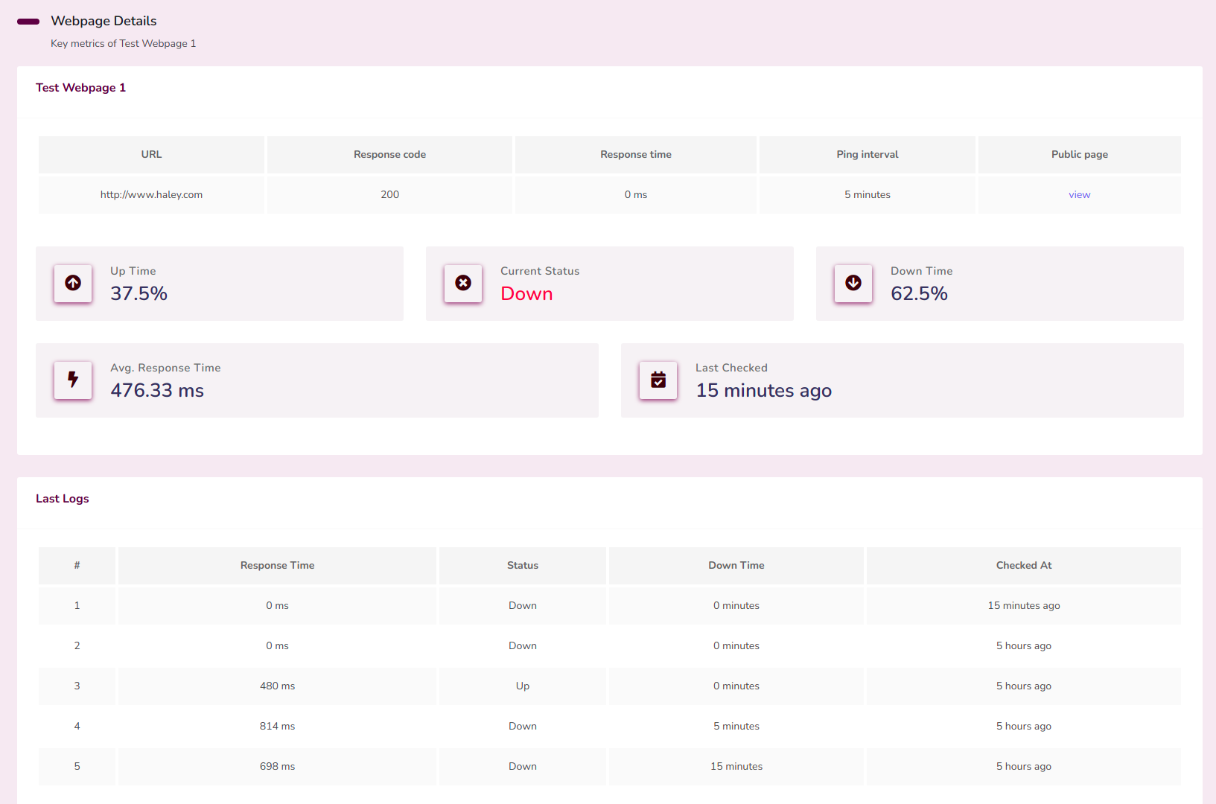Click the Test Webpage 1 card title
The width and height of the screenshot is (1216, 804).
click(80, 88)
